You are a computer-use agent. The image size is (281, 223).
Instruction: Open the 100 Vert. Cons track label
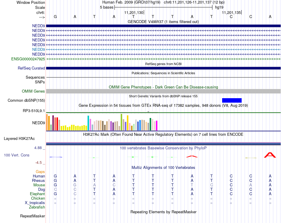point(17,155)
